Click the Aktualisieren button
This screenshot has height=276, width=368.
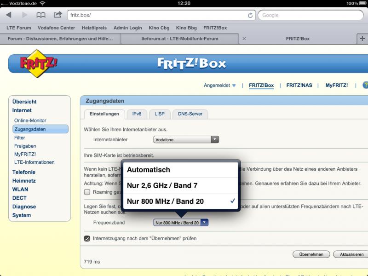click(x=351, y=254)
